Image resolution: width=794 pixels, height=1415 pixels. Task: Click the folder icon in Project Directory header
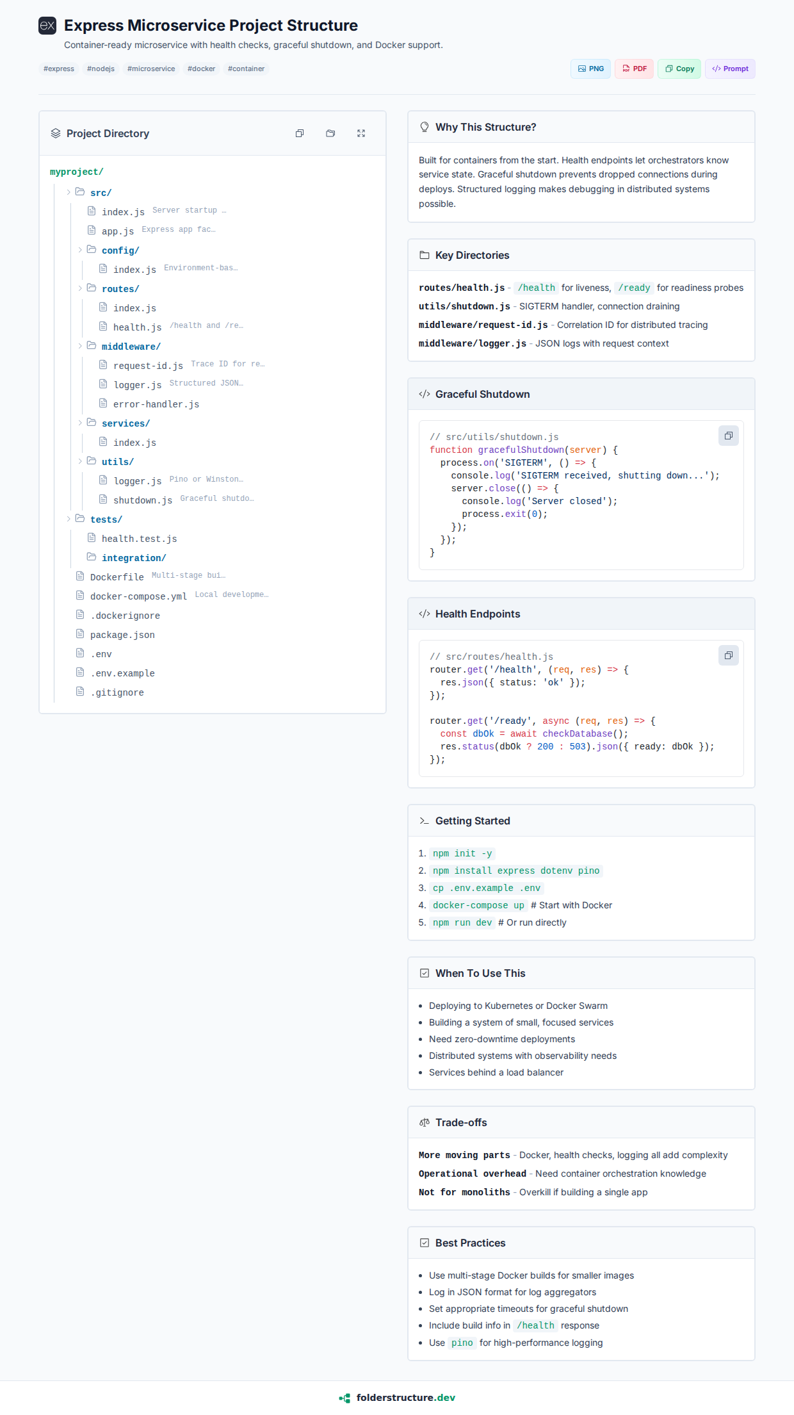330,133
